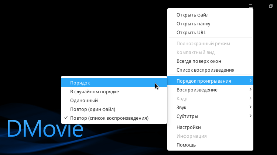Expand the Воспроизведение submenu
Viewport: 277px width, 155px height.
click(210, 90)
